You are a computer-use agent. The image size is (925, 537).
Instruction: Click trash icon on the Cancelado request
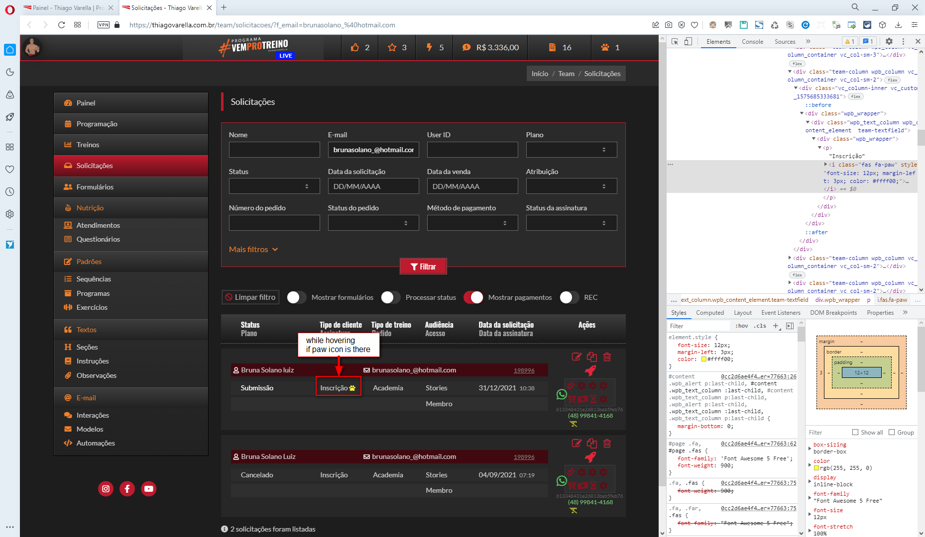(x=607, y=443)
